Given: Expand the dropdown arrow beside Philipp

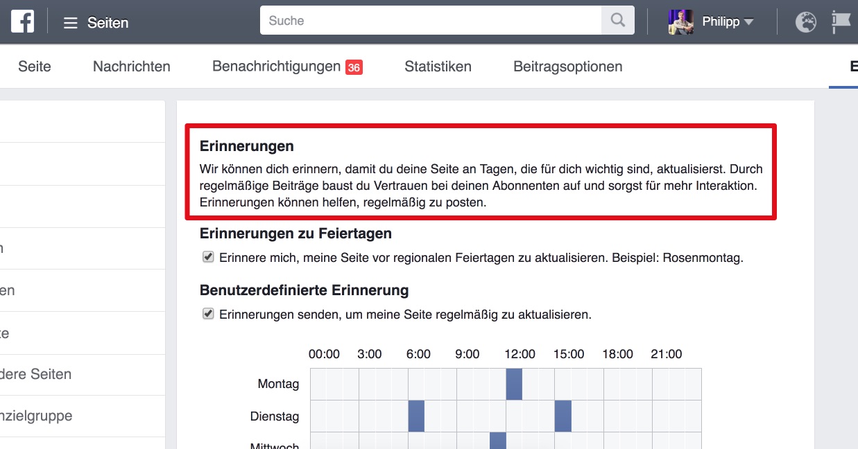Looking at the screenshot, I should 748,22.
